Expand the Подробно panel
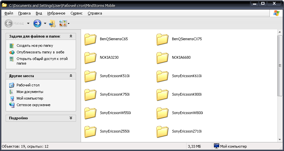284x151 pixels. click(x=71, y=118)
